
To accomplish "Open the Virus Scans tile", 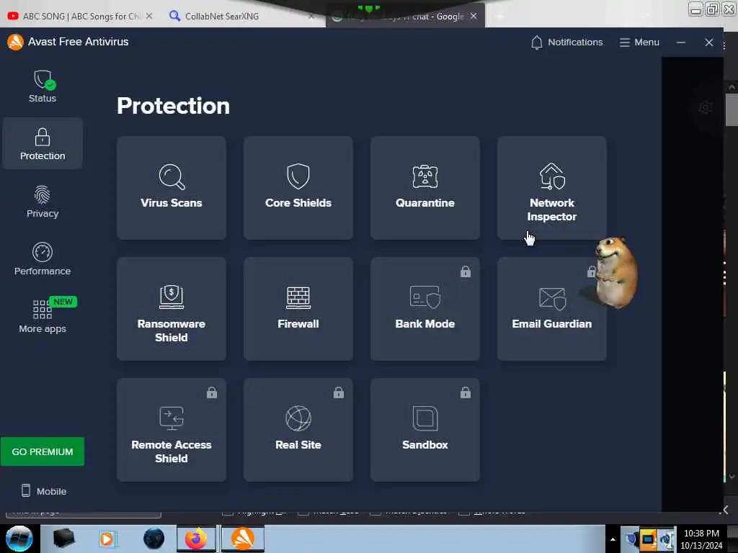I will click(x=172, y=188).
